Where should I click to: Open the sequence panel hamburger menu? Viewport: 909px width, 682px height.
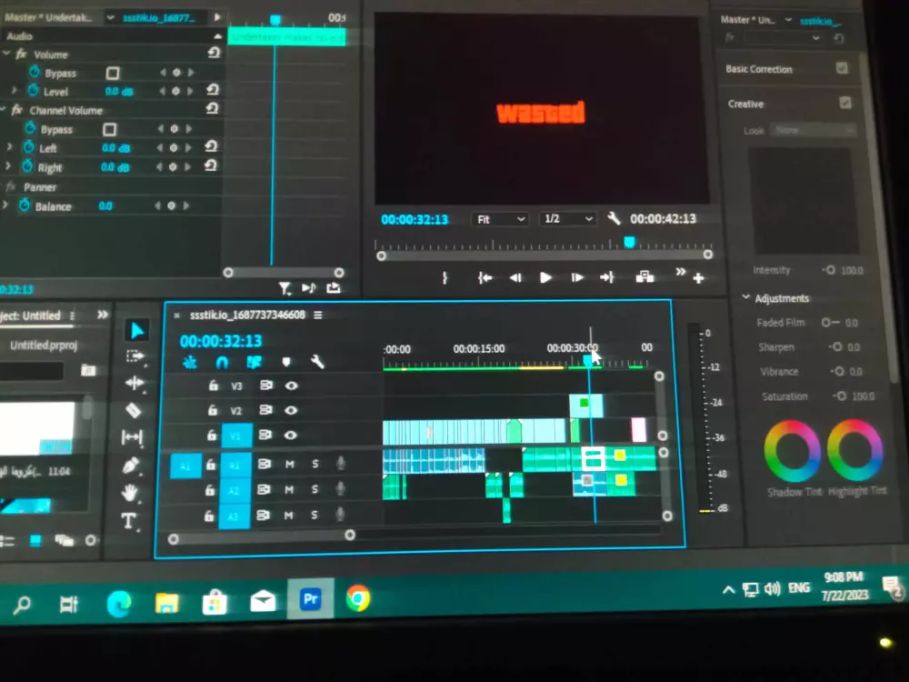click(x=317, y=315)
